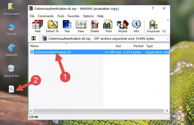Click the 10,486 bytes size cell
Image resolution: width=194 pixels, height=125 pixels.
click(113, 52)
